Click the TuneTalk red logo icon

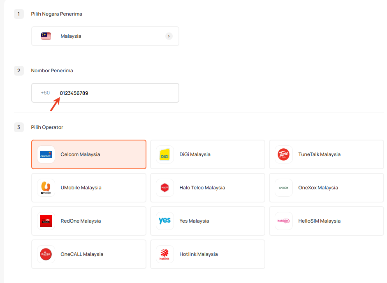pyautogui.click(x=283, y=155)
